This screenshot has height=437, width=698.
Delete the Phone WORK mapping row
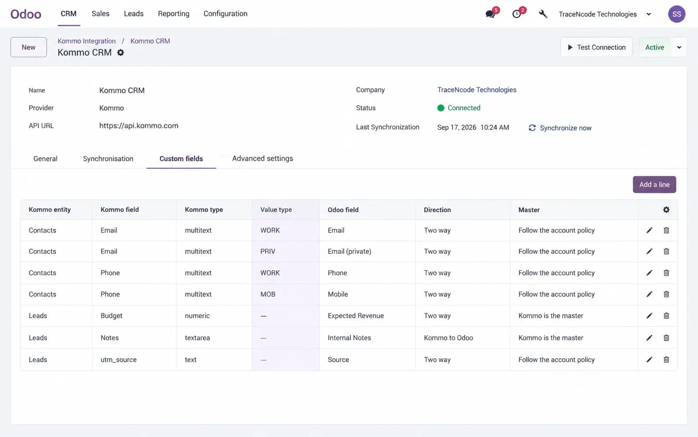pyautogui.click(x=666, y=273)
